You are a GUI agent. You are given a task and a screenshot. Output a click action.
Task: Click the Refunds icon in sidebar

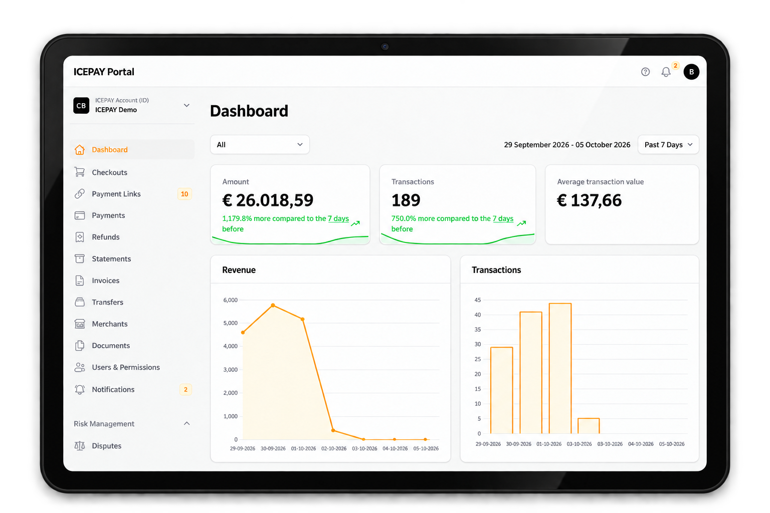[80, 237]
